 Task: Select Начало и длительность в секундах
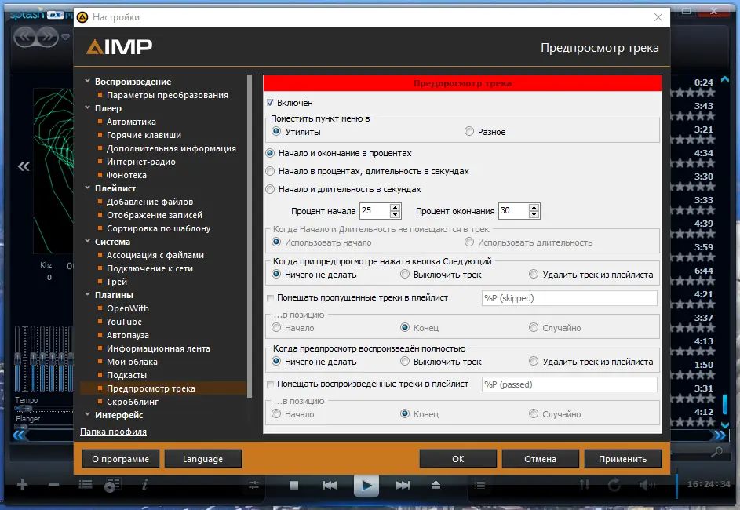pyautogui.click(x=270, y=189)
